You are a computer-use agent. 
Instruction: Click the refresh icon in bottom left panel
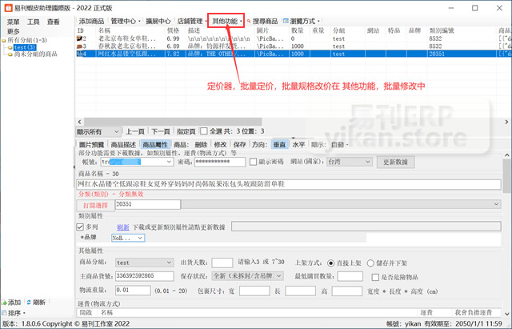pyautogui.click(x=28, y=302)
